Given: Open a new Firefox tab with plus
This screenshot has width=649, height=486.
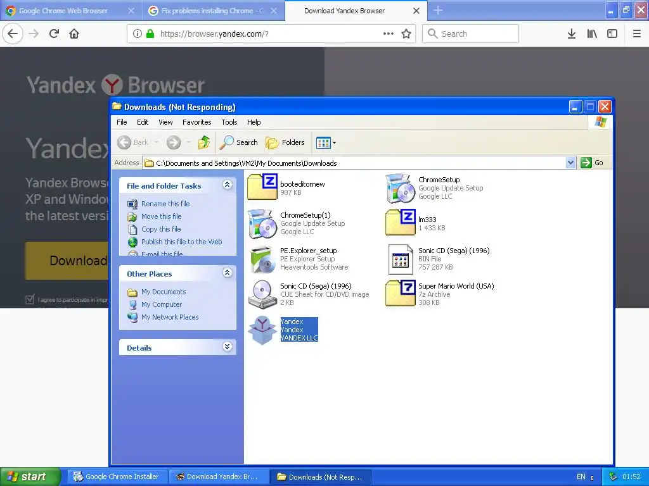Looking at the screenshot, I should coord(438,10).
